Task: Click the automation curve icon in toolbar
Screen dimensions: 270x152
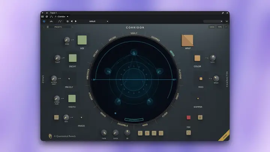Action: tap(60, 21)
